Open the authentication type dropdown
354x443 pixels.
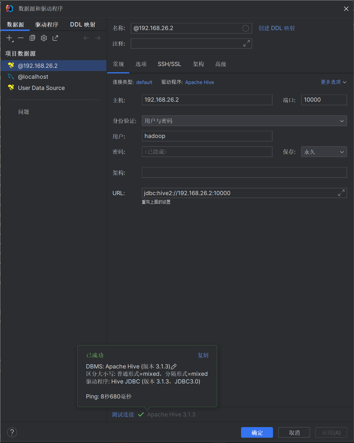(x=244, y=121)
